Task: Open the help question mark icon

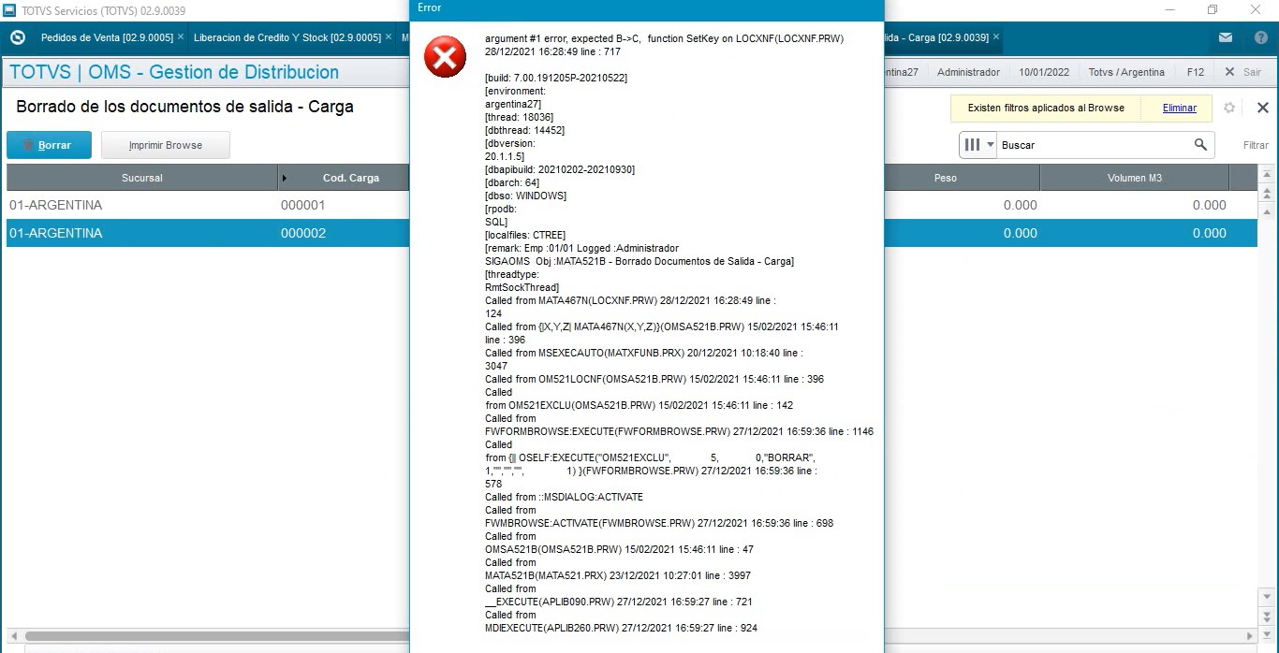Action: click(1261, 37)
